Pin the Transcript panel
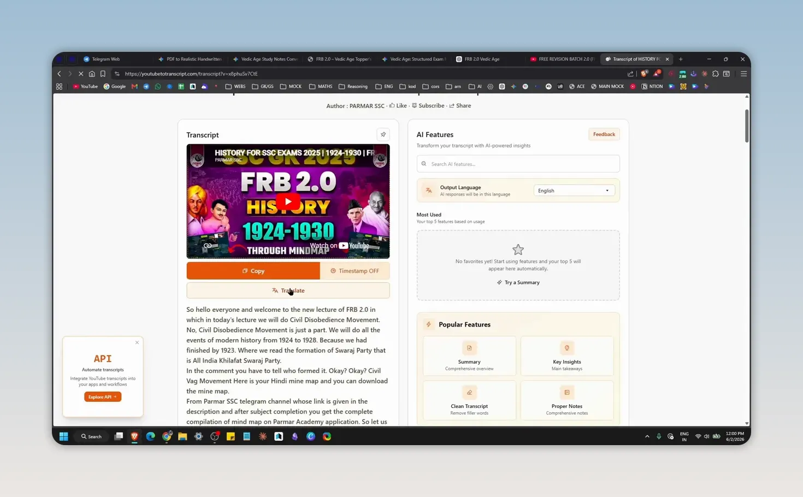The width and height of the screenshot is (803, 497). coord(383,134)
